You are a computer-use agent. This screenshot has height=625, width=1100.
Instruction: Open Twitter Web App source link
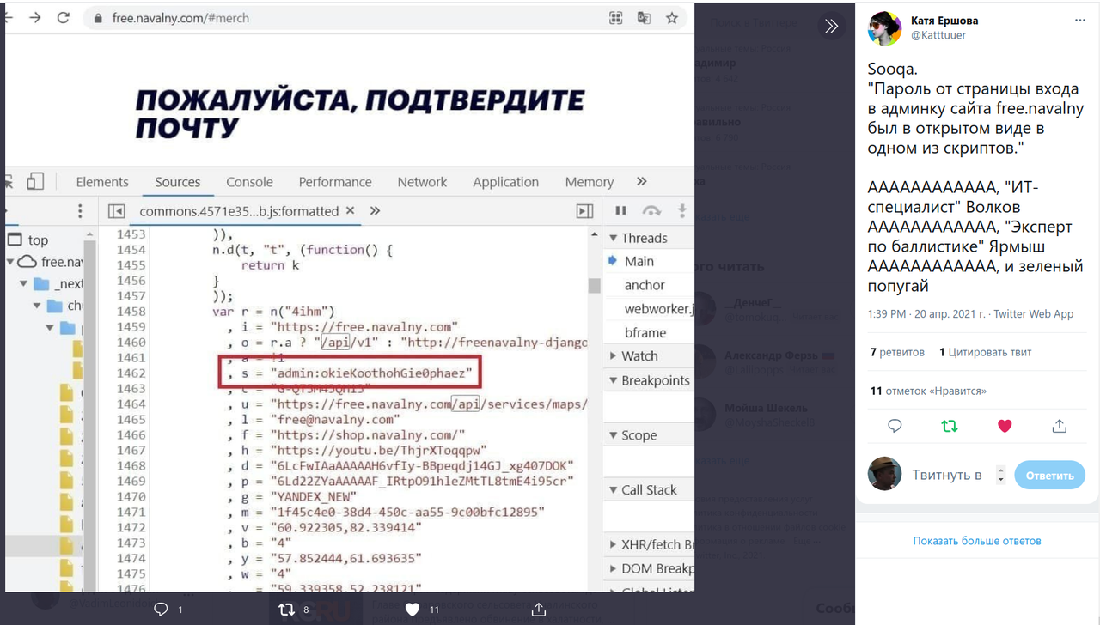pyautogui.click(x=1034, y=314)
